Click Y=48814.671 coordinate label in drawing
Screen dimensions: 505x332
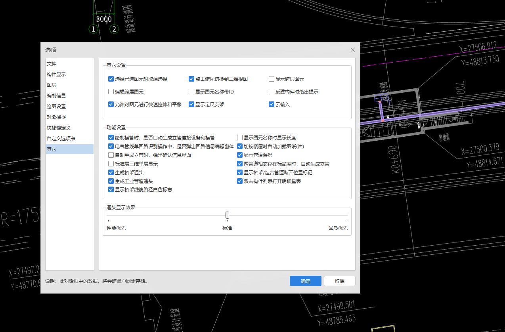[x=484, y=162]
